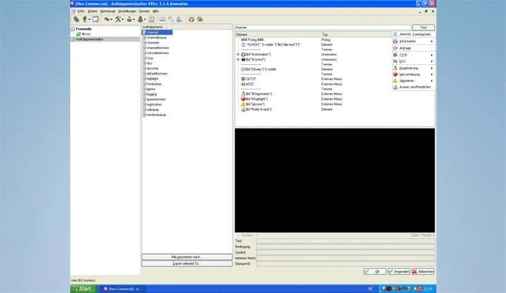Open the Skripte menu
The width and height of the screenshot is (506, 293).
tap(92, 12)
